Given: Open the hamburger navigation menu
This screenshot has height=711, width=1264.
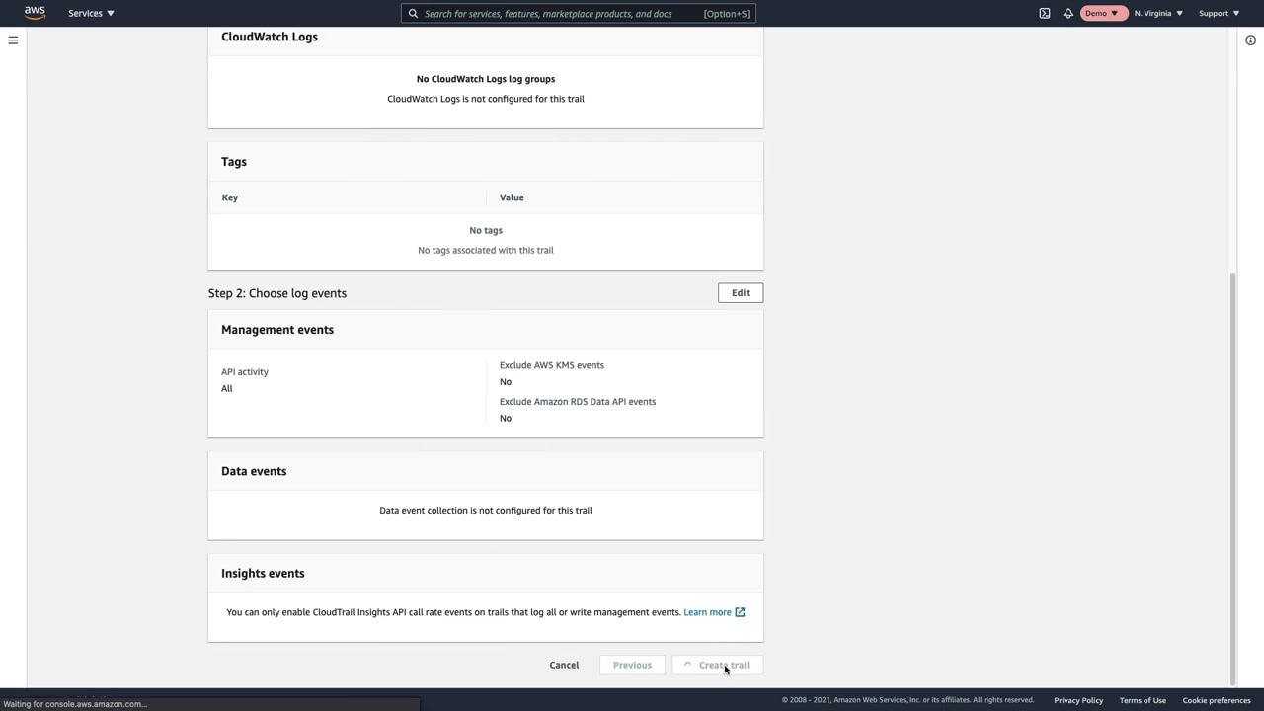Looking at the screenshot, I should (13, 40).
